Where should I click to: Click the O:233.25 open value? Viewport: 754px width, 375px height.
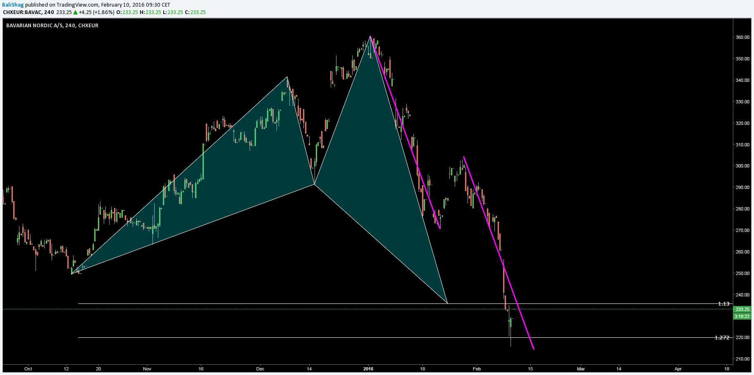pyautogui.click(x=127, y=12)
